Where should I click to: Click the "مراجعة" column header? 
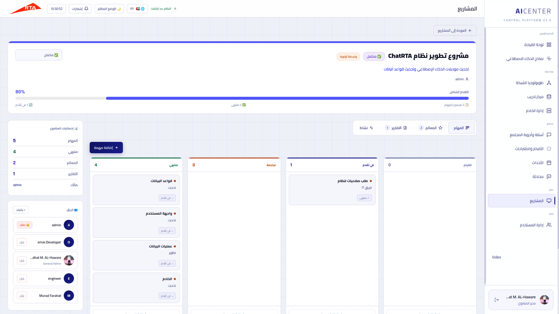click(x=234, y=165)
